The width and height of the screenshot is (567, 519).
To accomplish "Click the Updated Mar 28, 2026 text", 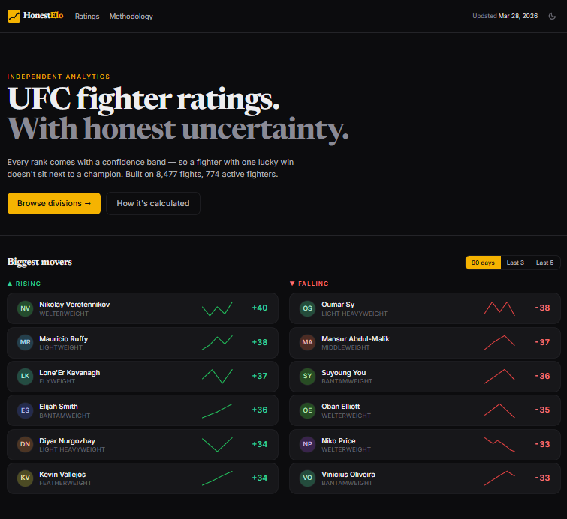I will tap(505, 16).
